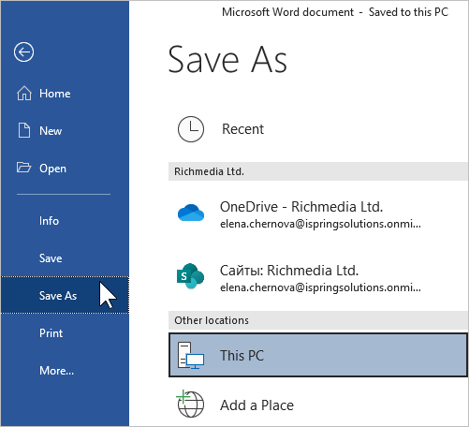Select Open label in sidebar

click(52, 169)
